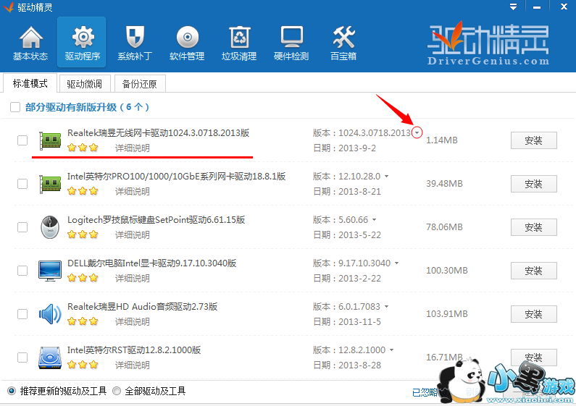This screenshot has width=576, height=406.
Task: Click the Intel英特尔RST驱动12.8.2.1000版 title
Action: [134, 350]
